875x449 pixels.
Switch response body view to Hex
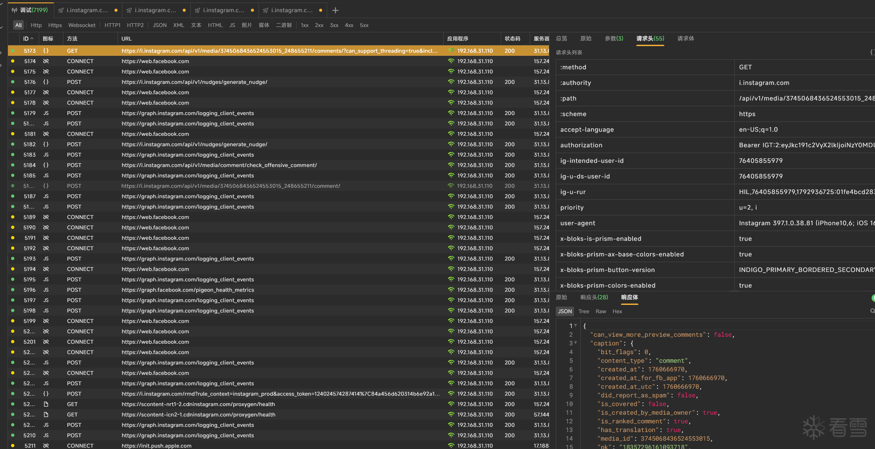point(617,311)
